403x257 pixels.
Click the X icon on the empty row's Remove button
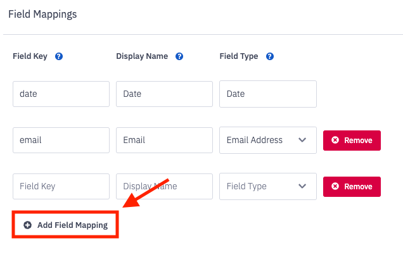335,186
